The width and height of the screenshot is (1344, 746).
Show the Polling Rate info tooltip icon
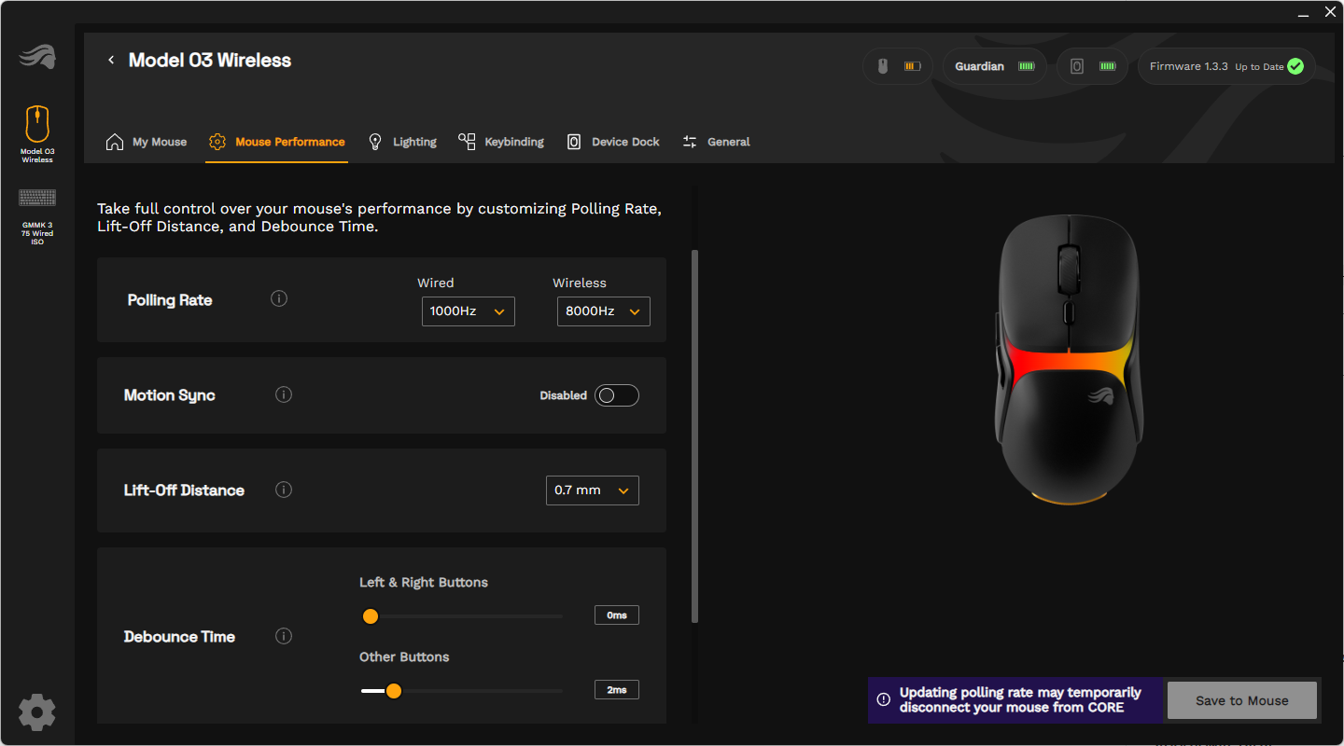coord(279,298)
